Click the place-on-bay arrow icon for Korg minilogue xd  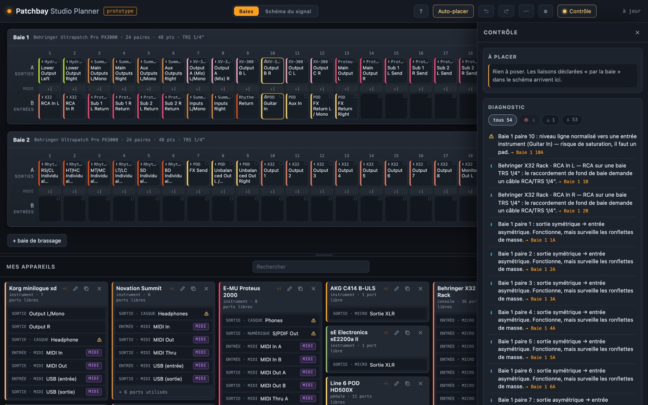pos(64,288)
